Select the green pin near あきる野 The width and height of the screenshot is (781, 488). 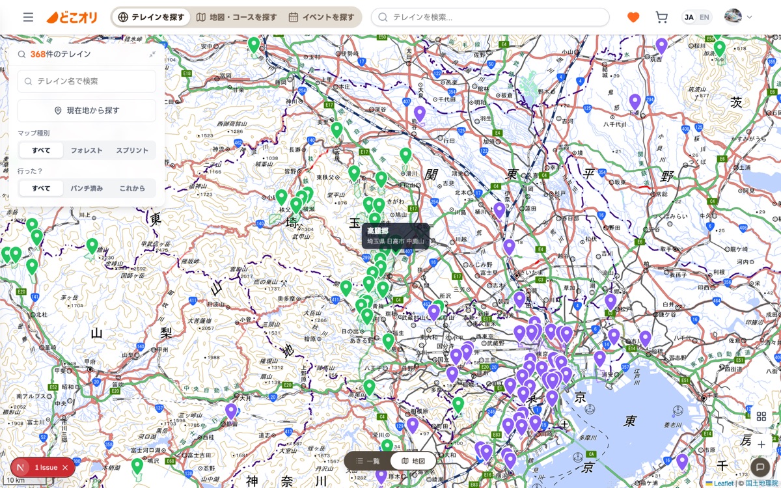(x=389, y=341)
